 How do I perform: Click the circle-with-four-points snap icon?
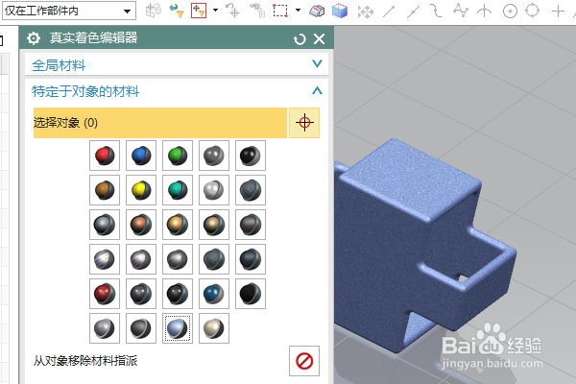[532, 11]
